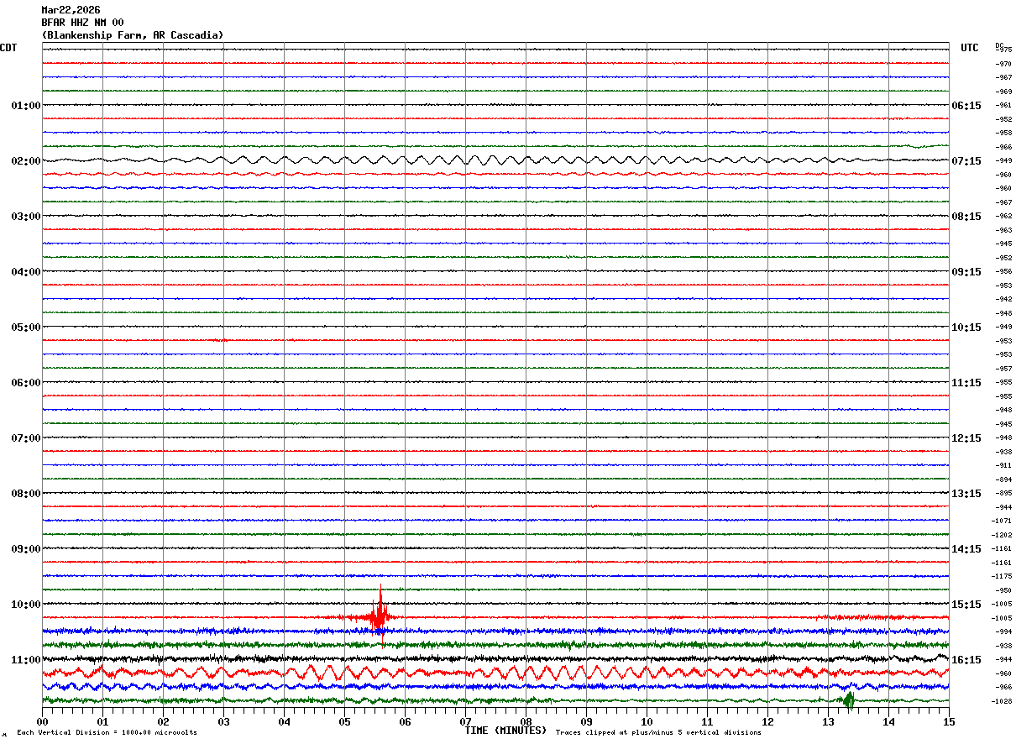Click the DC offset value -1071

(x=1003, y=521)
